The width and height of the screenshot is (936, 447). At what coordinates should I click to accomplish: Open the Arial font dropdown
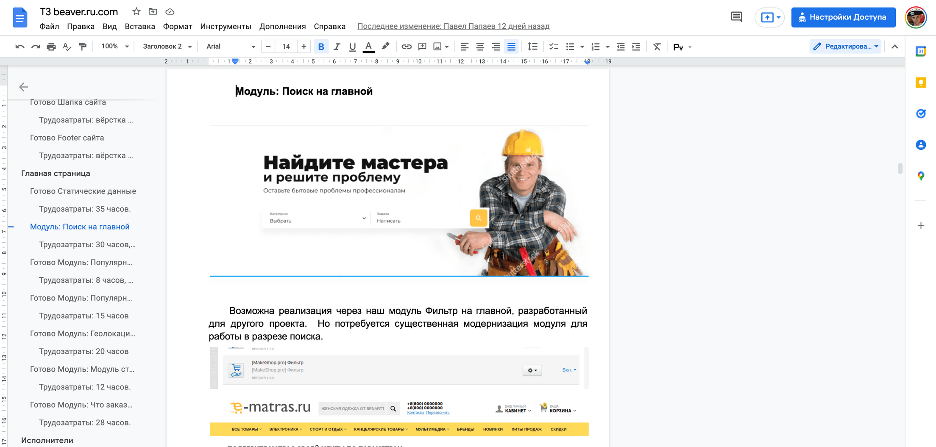click(231, 47)
